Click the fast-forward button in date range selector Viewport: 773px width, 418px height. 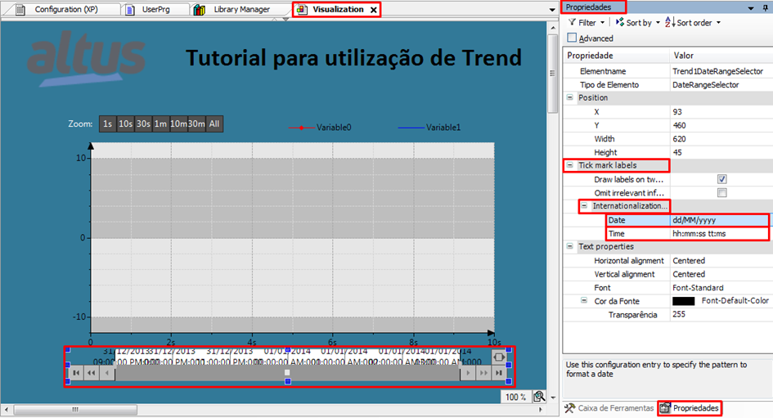pos(483,373)
